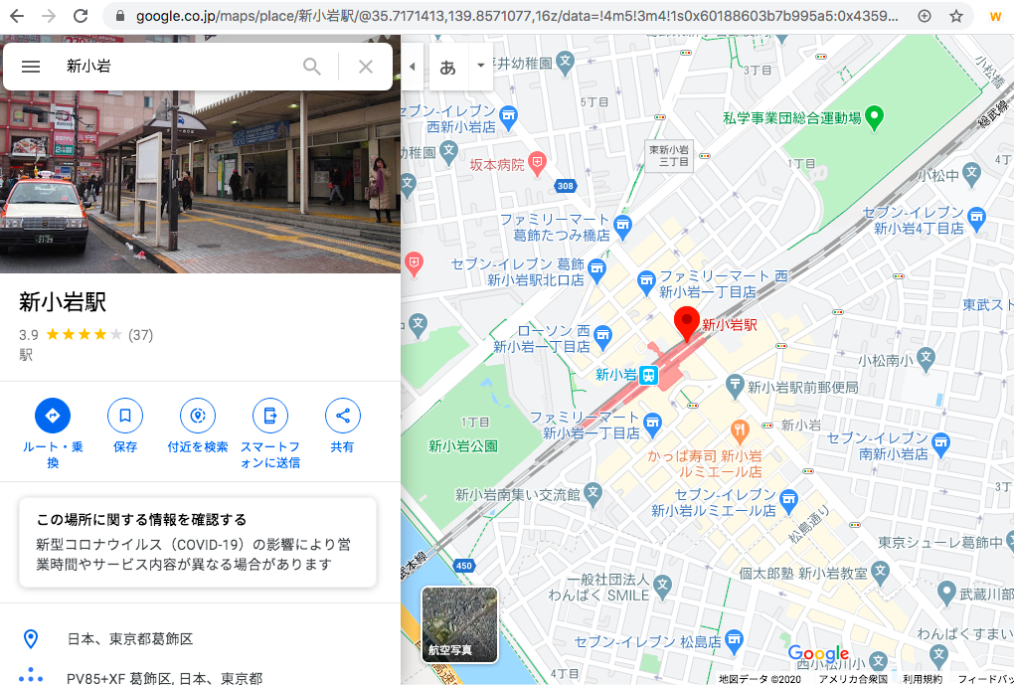This screenshot has height=685, width=1014.
Task: Click the 共有 share icon
Action: 343,416
